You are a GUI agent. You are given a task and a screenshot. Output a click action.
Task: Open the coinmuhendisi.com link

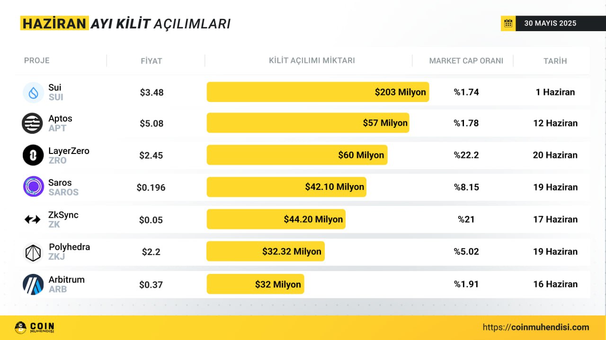coord(536,327)
